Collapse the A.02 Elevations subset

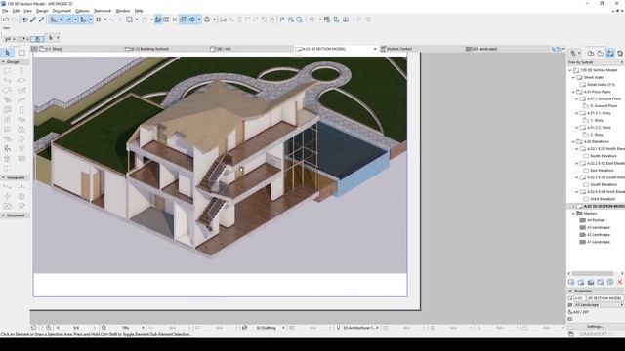(x=573, y=141)
